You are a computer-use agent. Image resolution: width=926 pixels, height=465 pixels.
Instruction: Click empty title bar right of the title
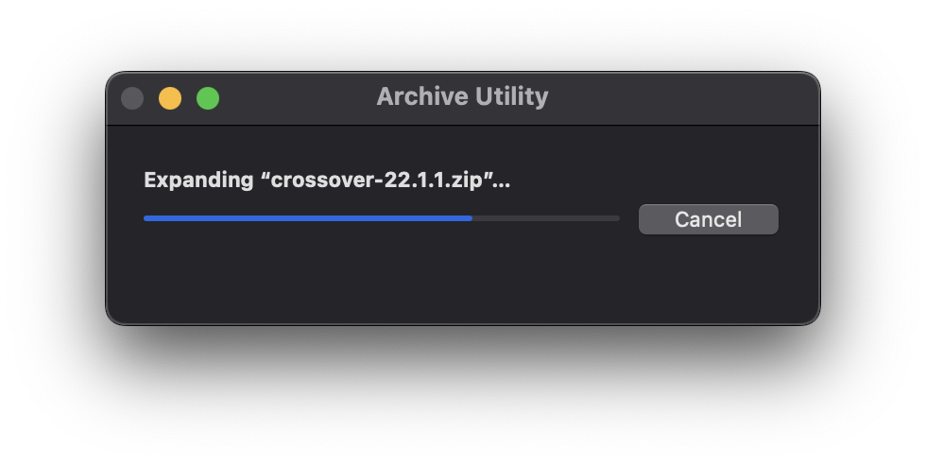[x=680, y=98]
